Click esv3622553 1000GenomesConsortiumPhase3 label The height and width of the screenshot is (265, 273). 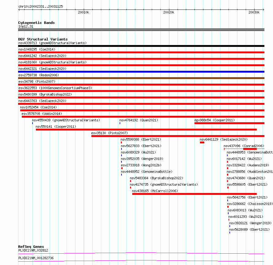[x=55, y=88]
